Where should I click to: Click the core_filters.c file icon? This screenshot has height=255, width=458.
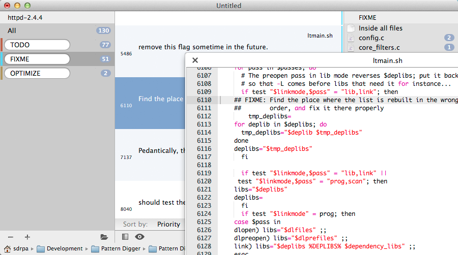(351, 48)
